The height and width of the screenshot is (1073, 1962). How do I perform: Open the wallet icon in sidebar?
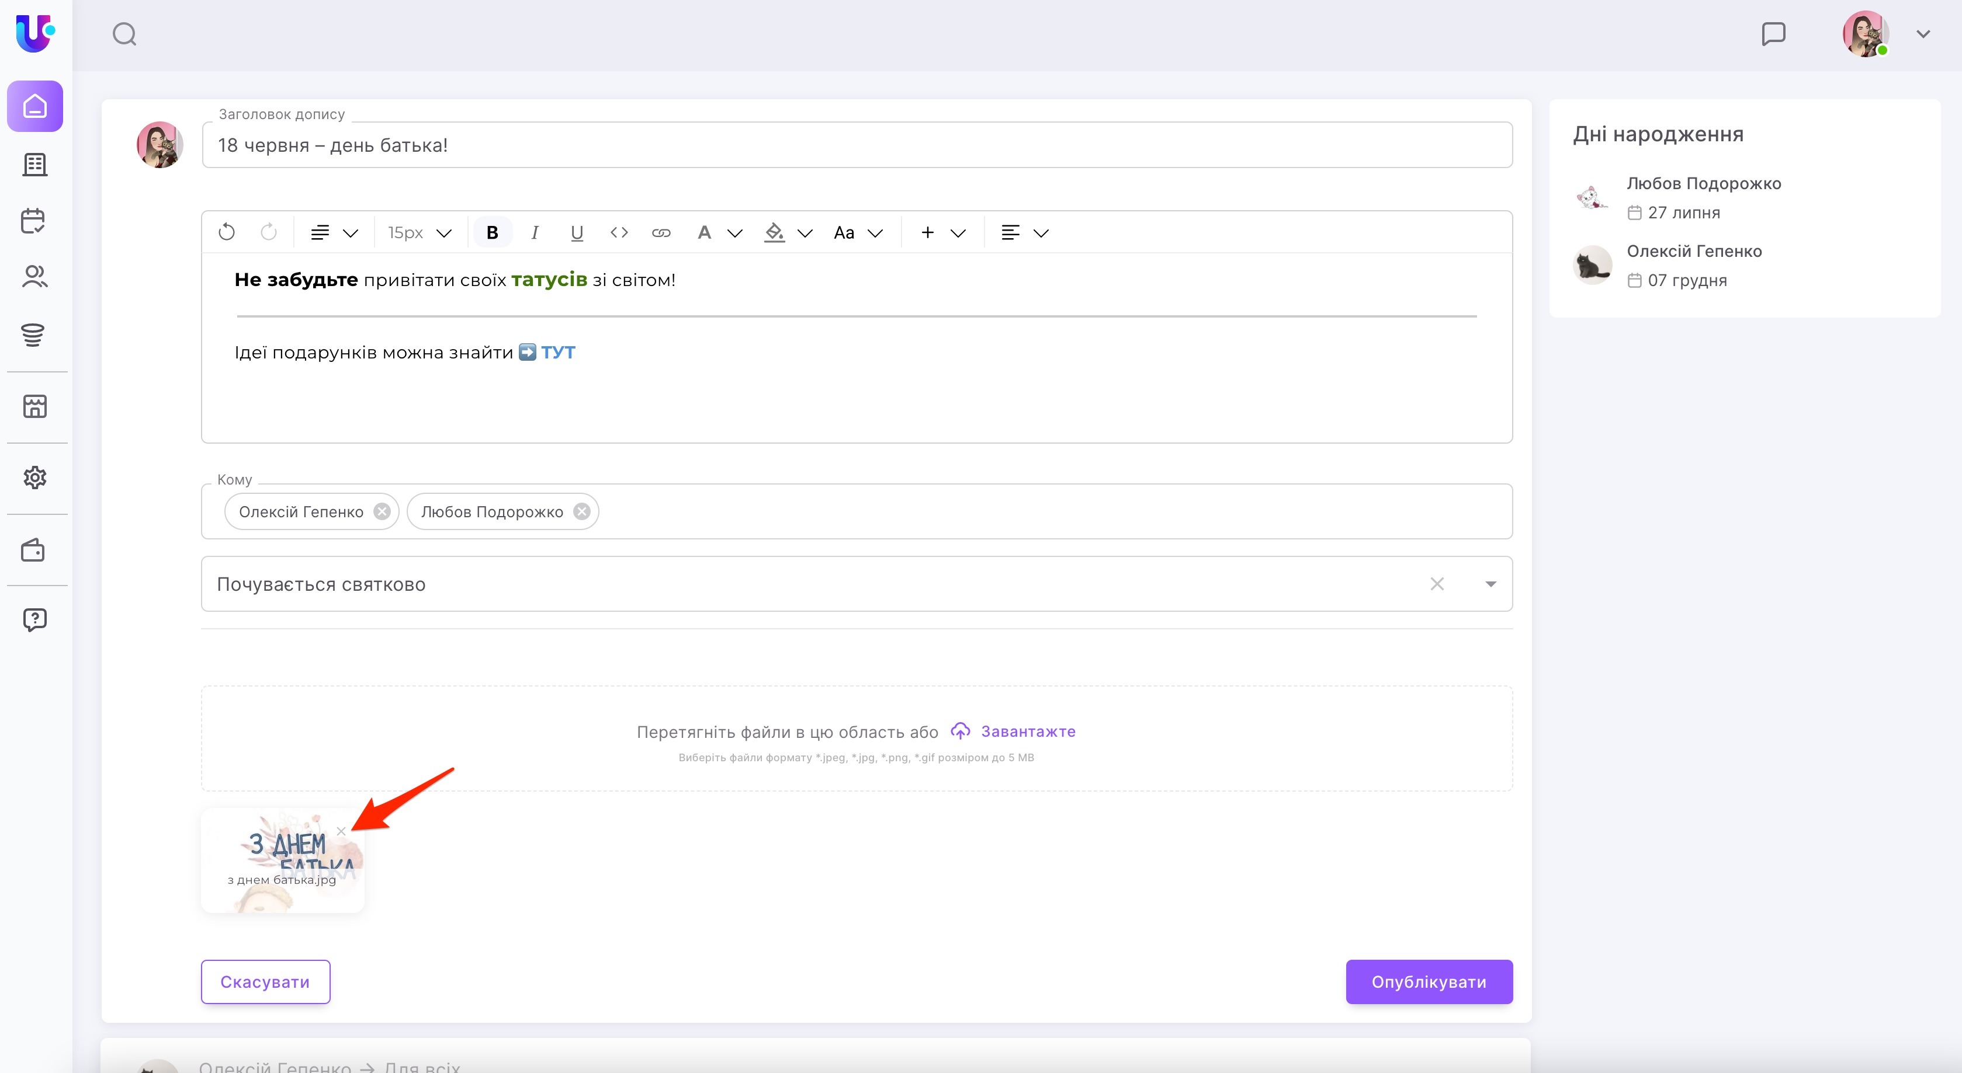[33, 550]
